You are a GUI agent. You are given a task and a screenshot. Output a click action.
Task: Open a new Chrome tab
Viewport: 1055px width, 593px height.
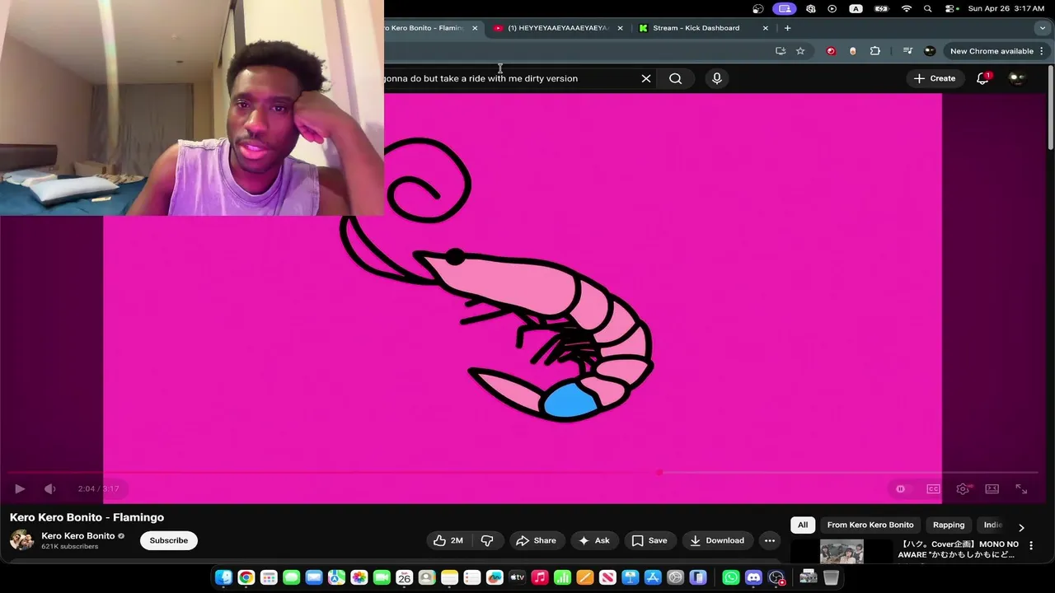click(787, 28)
